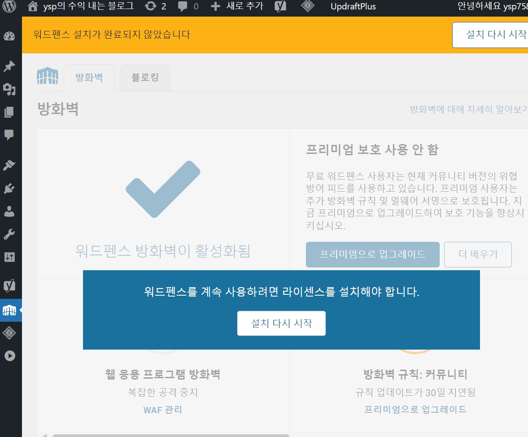Open site name ysp의 수익 내는 블로그
528x437 pixels.
(x=88, y=6)
